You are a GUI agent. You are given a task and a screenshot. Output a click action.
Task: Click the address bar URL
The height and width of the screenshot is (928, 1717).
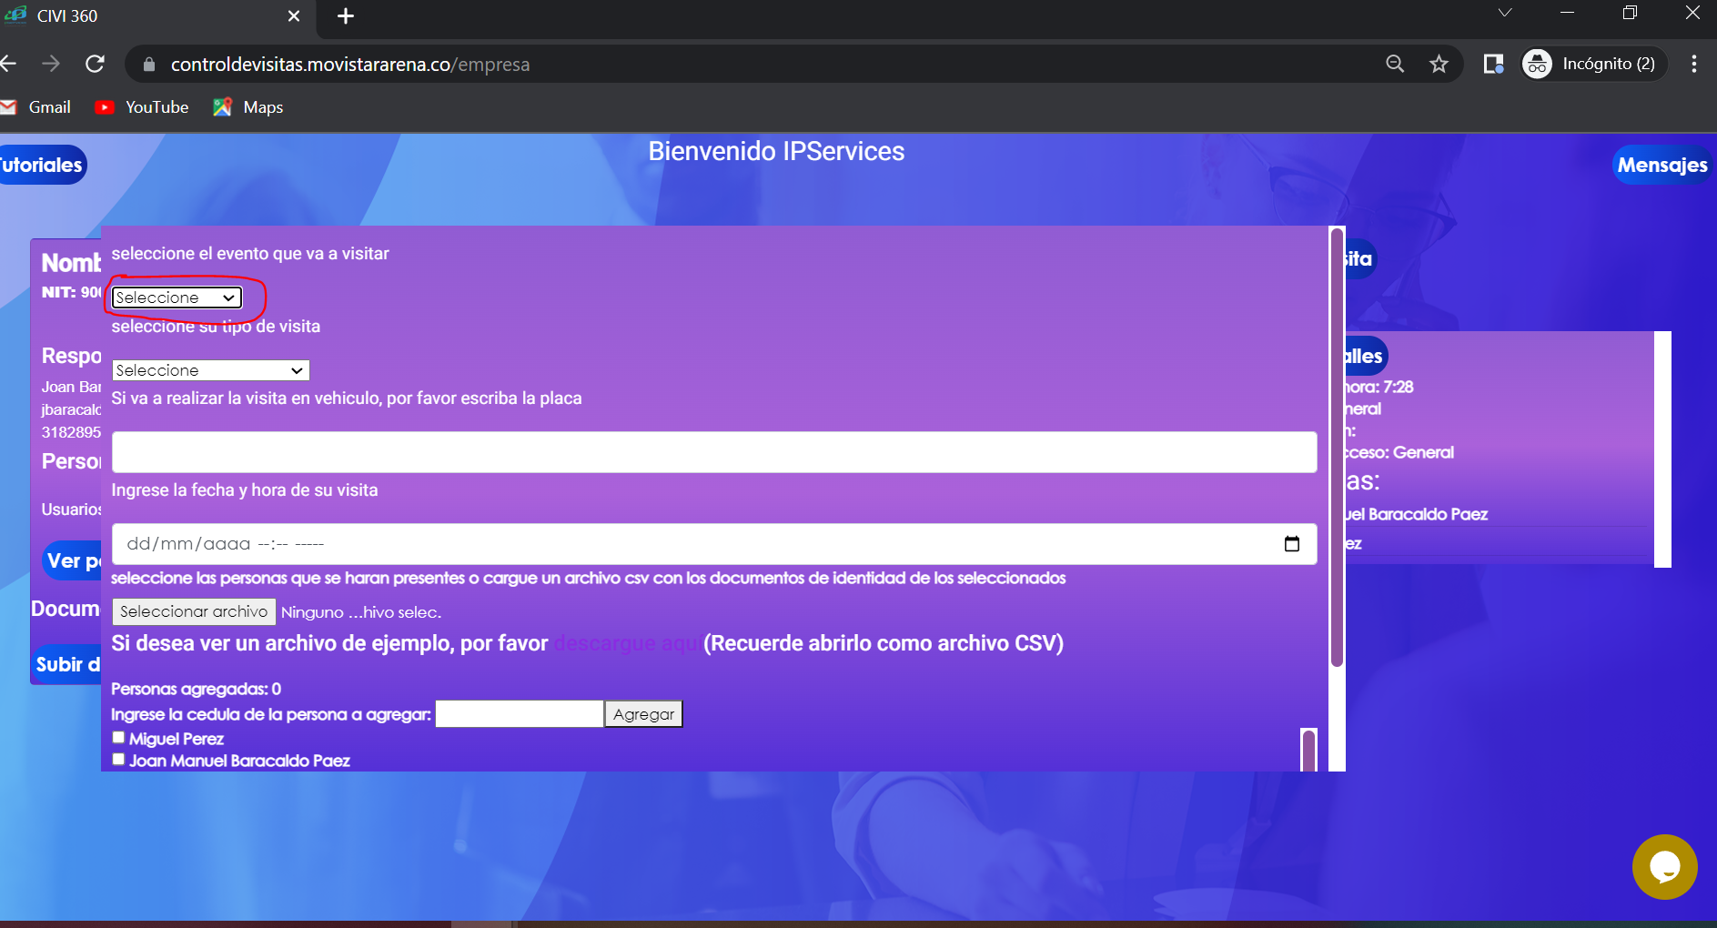tap(350, 65)
